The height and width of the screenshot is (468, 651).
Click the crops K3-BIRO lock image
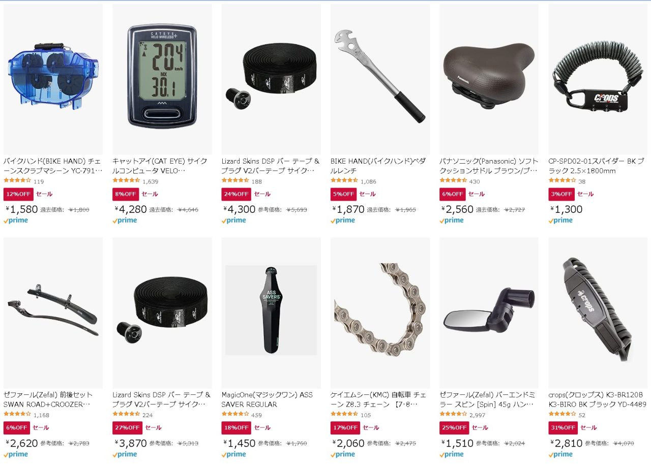[598, 313]
